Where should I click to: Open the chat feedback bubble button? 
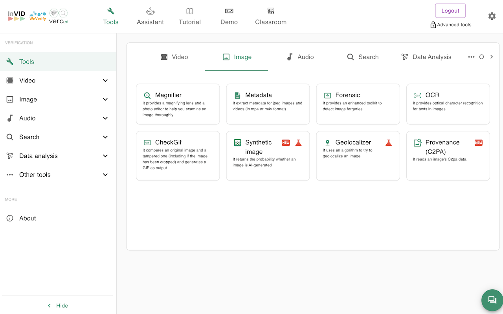click(x=492, y=300)
